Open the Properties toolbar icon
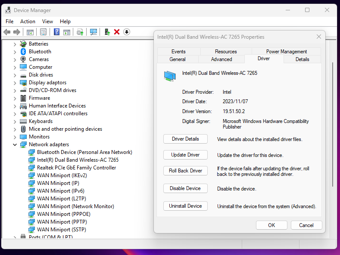 coord(44,32)
